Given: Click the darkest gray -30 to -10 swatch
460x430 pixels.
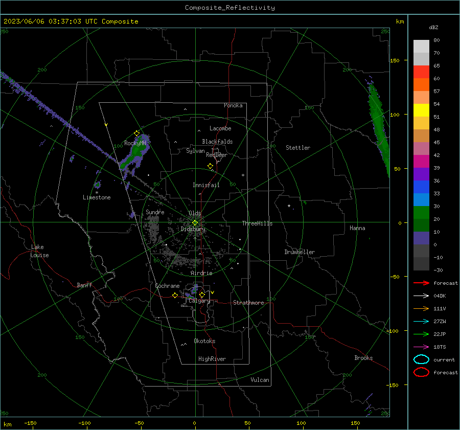Looking at the screenshot, I should tap(421, 264).
